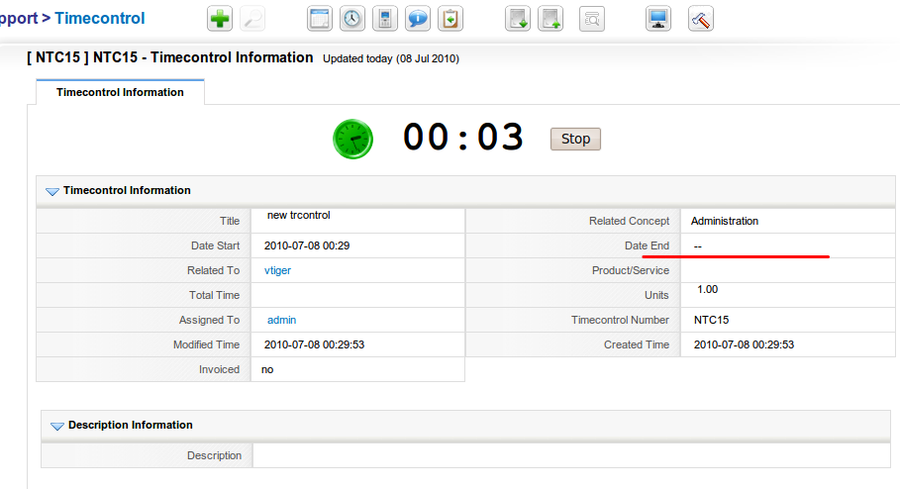Collapse the Timecontrol Information section
Viewport: 900px width, 489px height.
pos(52,191)
